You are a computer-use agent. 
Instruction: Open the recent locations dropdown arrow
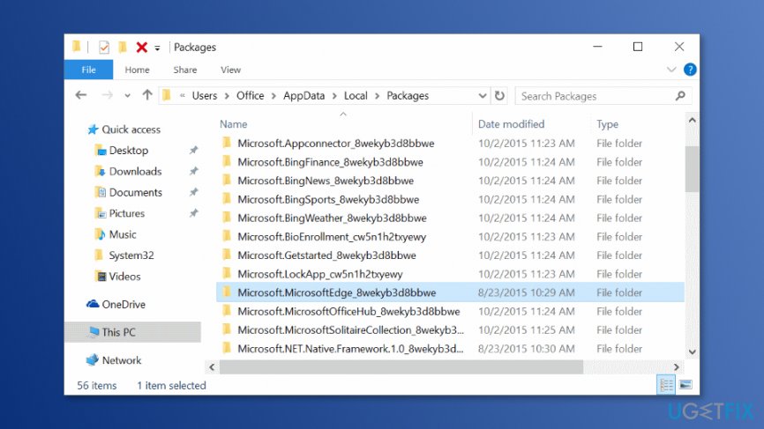[127, 96]
